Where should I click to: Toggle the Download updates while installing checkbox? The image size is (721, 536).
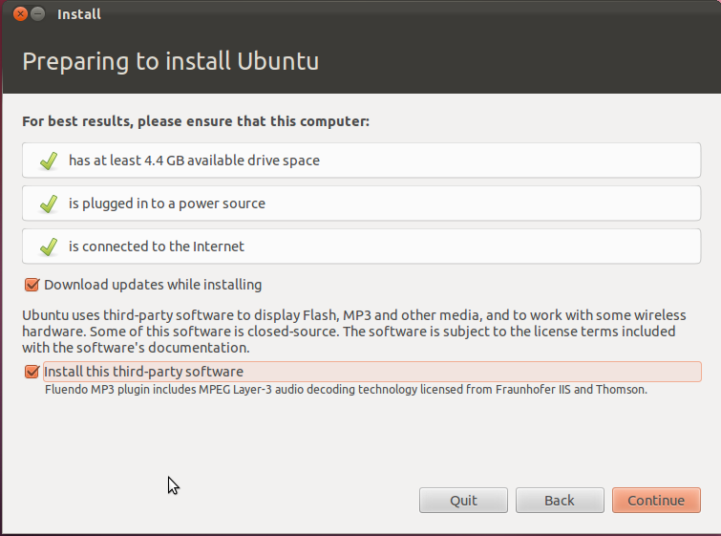click(32, 285)
